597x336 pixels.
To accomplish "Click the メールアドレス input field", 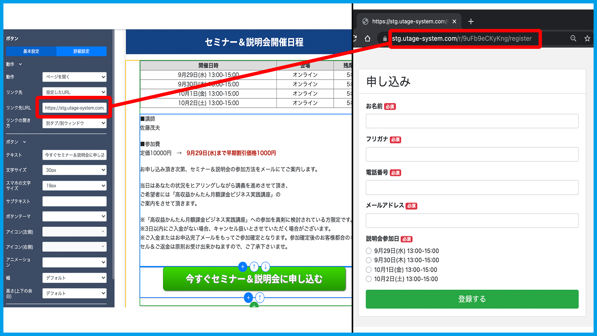I will coord(472,221).
